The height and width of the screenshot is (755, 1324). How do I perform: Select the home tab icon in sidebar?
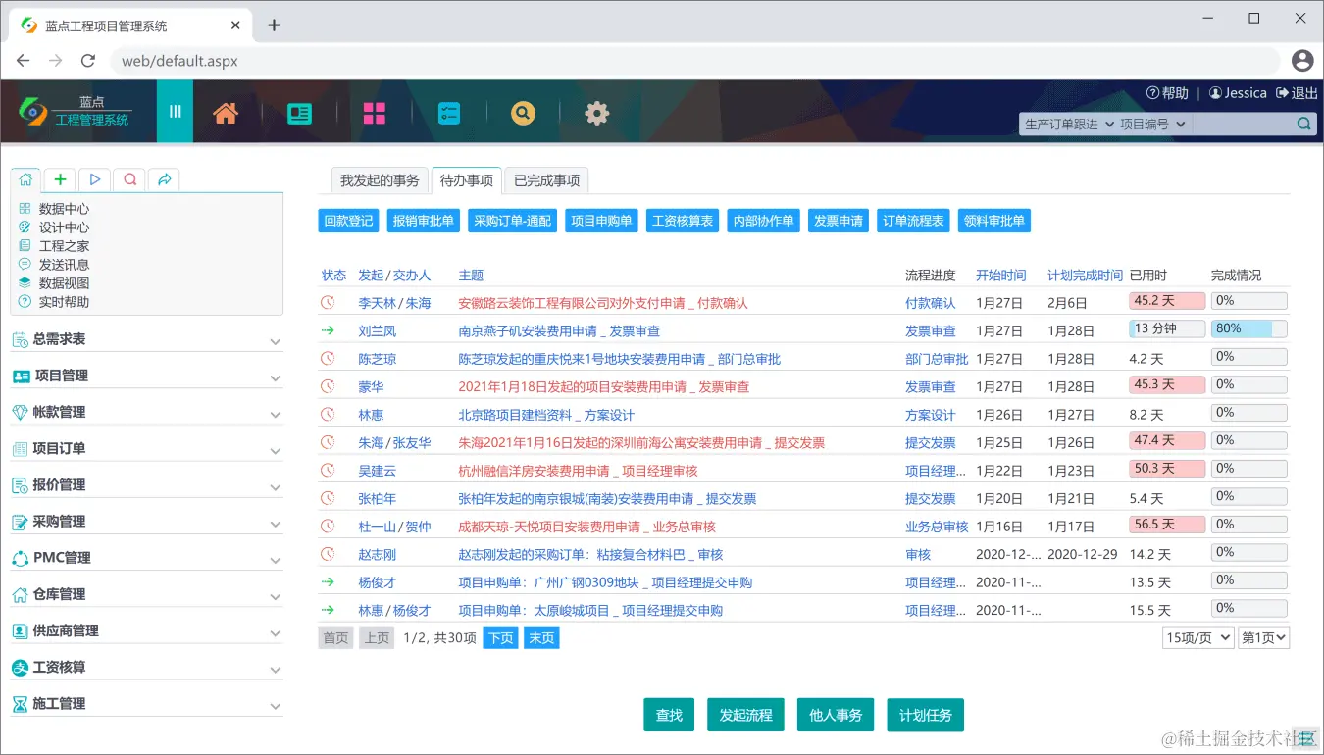(x=26, y=179)
